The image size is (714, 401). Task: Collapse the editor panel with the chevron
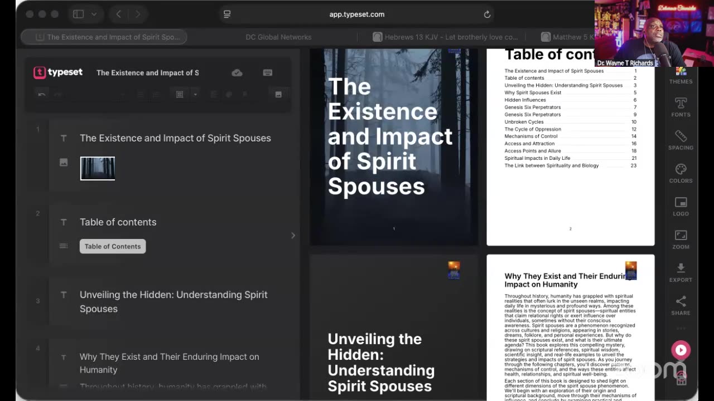[x=293, y=236]
